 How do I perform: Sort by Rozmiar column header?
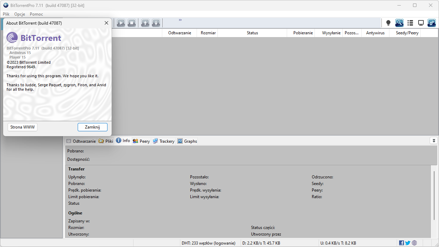click(x=207, y=33)
